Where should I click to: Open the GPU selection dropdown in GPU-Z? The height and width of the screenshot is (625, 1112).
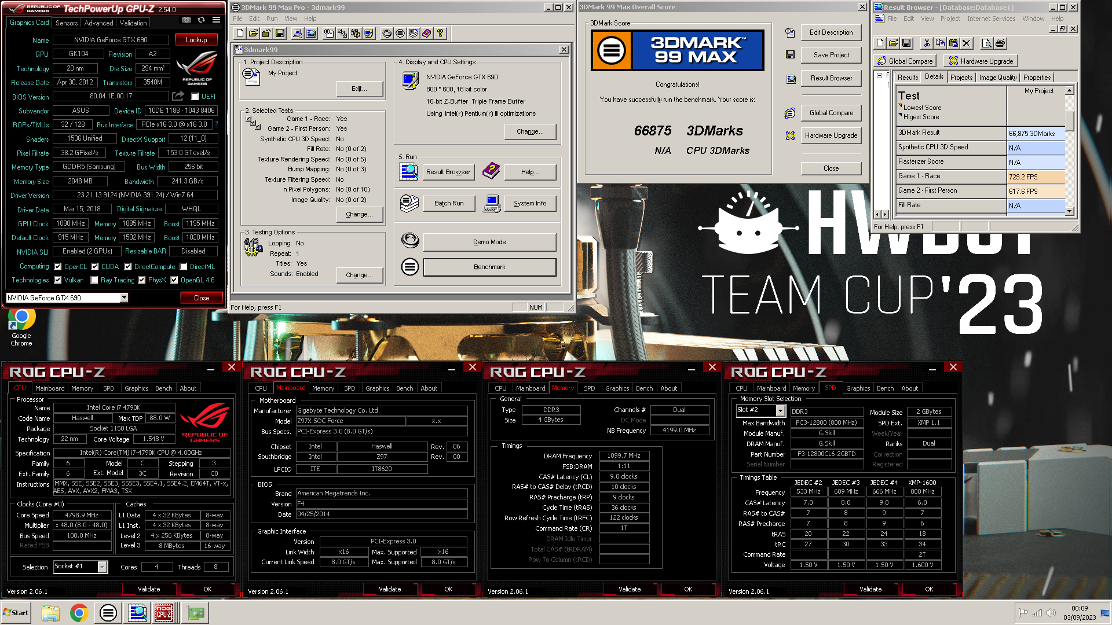[124, 297]
